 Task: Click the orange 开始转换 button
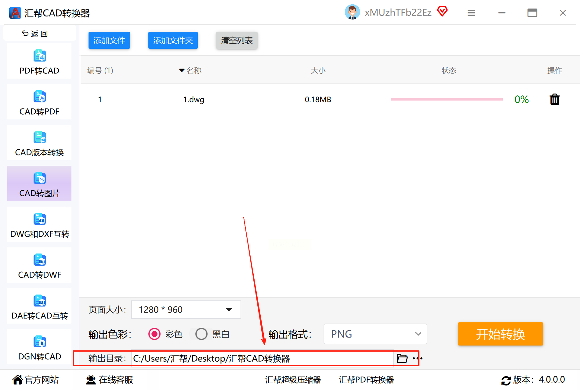click(x=500, y=334)
